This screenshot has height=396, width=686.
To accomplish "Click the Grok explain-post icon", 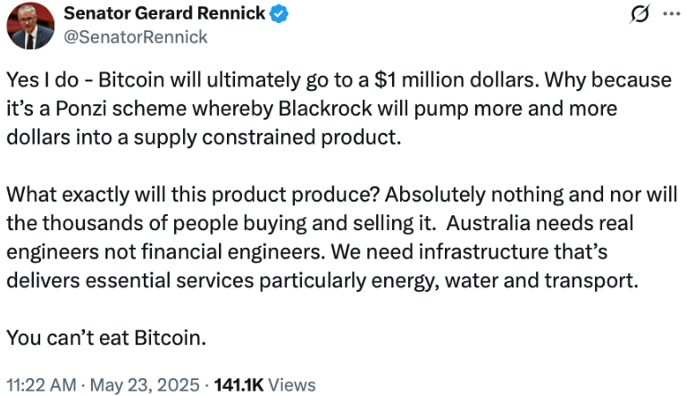I will tap(639, 15).
